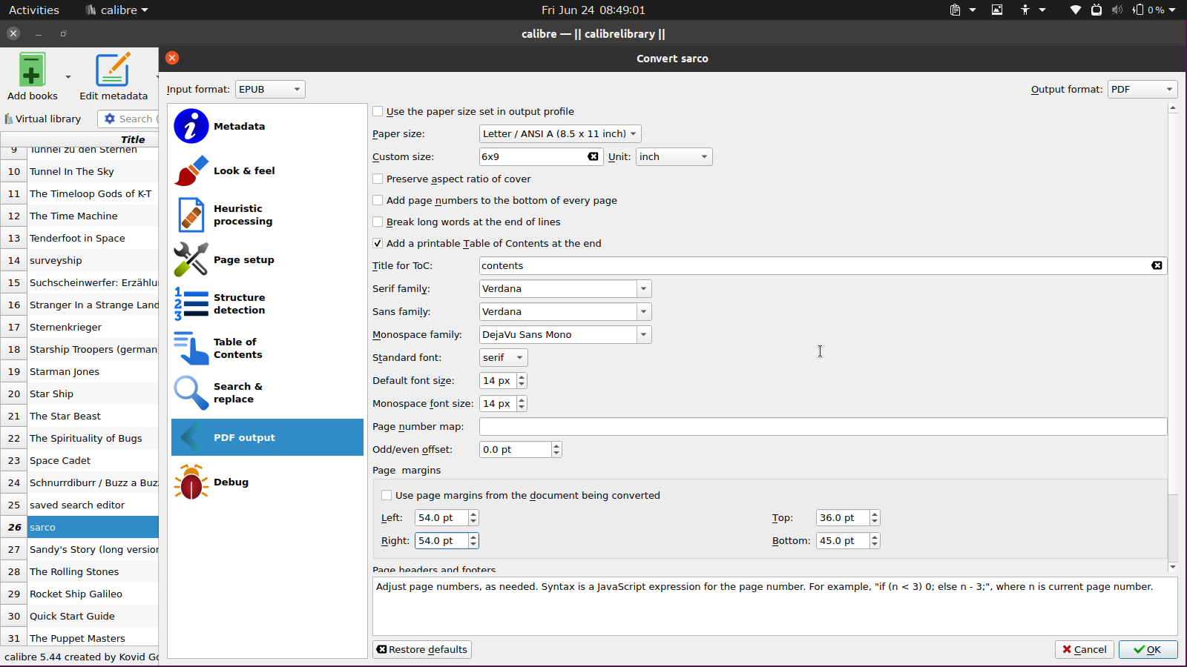Click the Left margin stepper
The width and height of the screenshot is (1187, 667).
[x=473, y=517]
